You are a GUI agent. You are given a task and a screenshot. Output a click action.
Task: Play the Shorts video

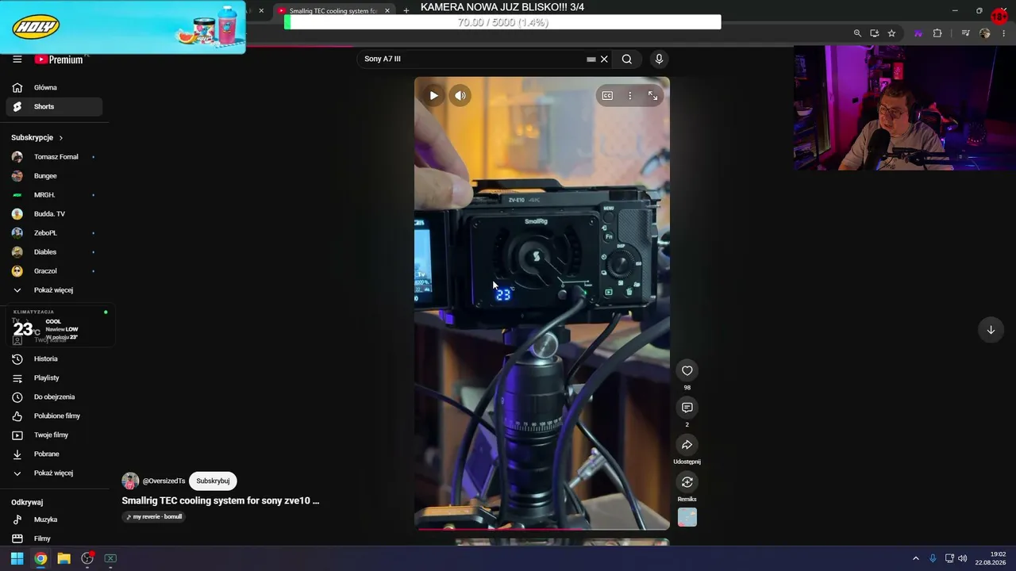[433, 96]
